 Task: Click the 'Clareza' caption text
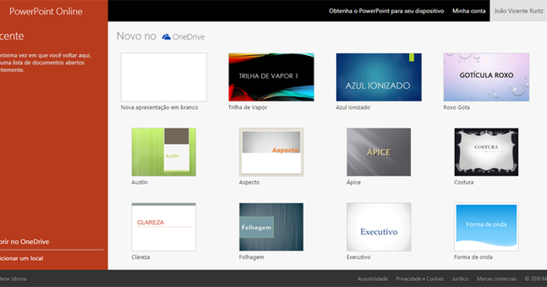coord(140,257)
